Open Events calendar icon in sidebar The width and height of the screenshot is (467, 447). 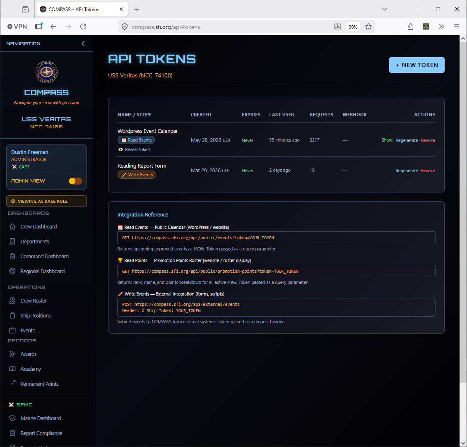click(12, 330)
